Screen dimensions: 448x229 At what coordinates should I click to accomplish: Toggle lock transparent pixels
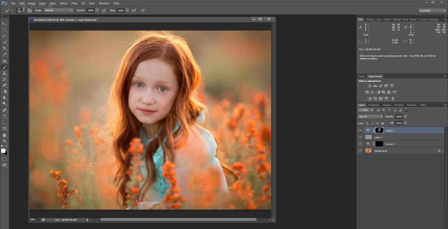click(367, 123)
